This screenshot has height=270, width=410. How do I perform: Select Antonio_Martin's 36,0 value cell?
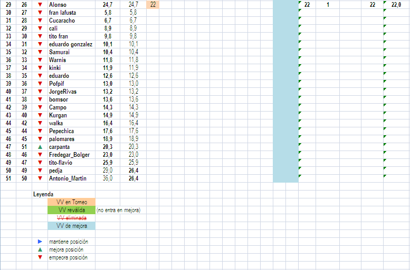(x=108, y=178)
